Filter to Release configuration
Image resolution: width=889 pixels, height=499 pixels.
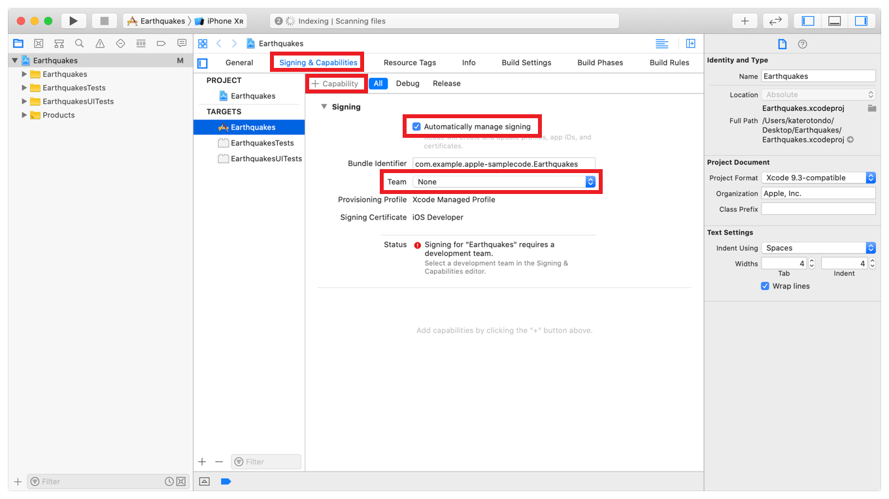[446, 84]
